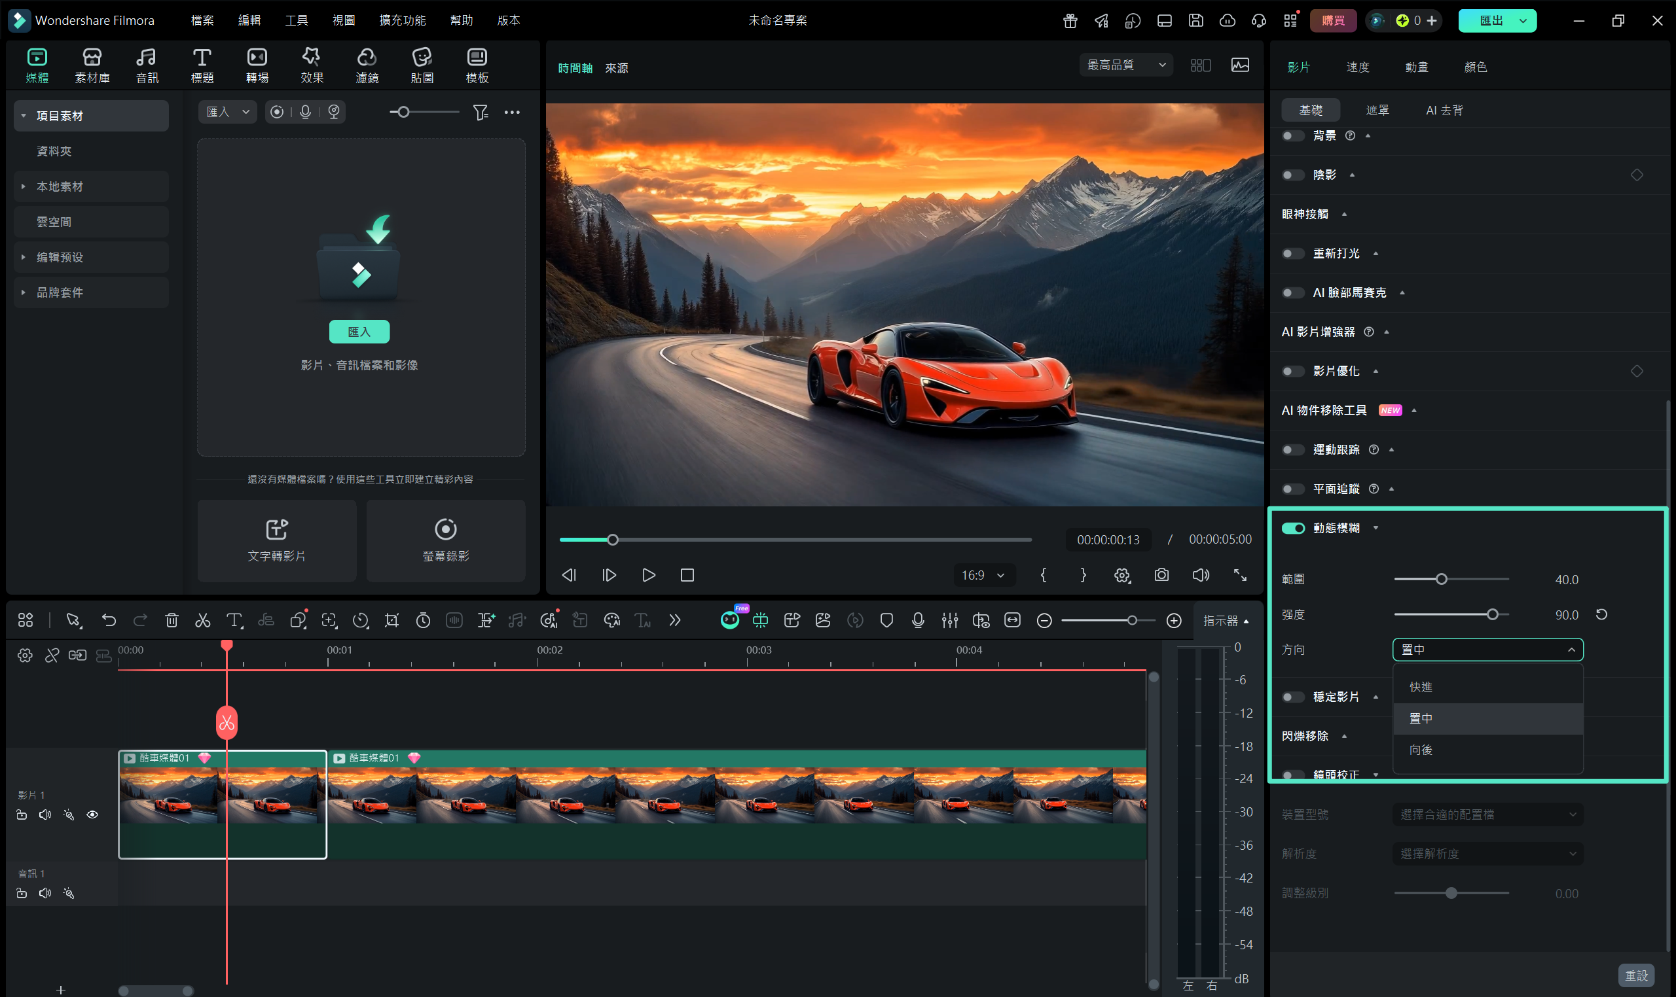Turn on the 穩定影片 toggle
1676x997 pixels.
[x=1293, y=697]
